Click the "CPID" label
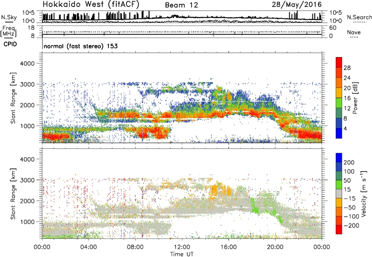This screenshot has height=257, width=372. 10,44
